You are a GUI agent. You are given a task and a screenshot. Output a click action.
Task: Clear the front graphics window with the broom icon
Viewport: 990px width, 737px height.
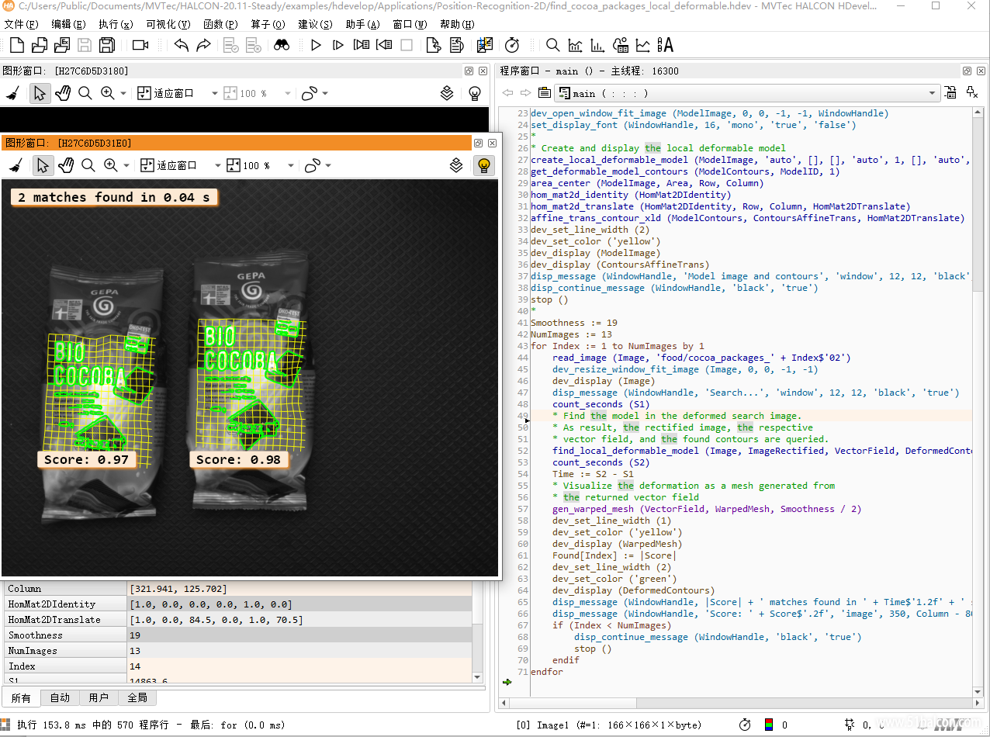(x=15, y=165)
